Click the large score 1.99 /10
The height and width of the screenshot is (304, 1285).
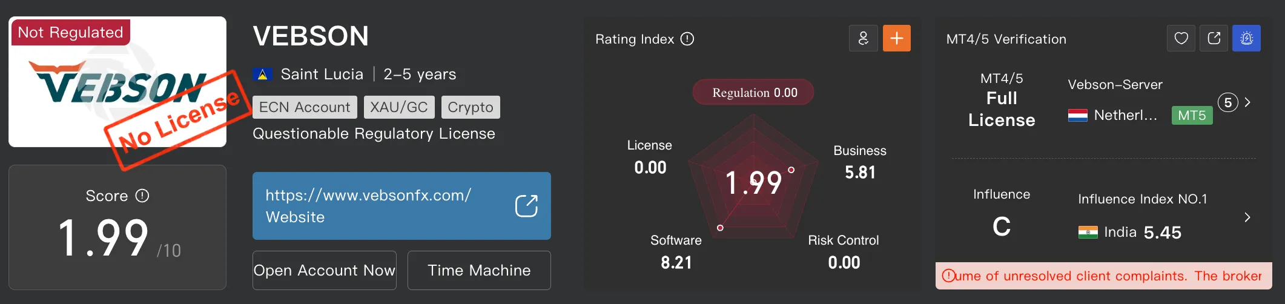tap(119, 238)
